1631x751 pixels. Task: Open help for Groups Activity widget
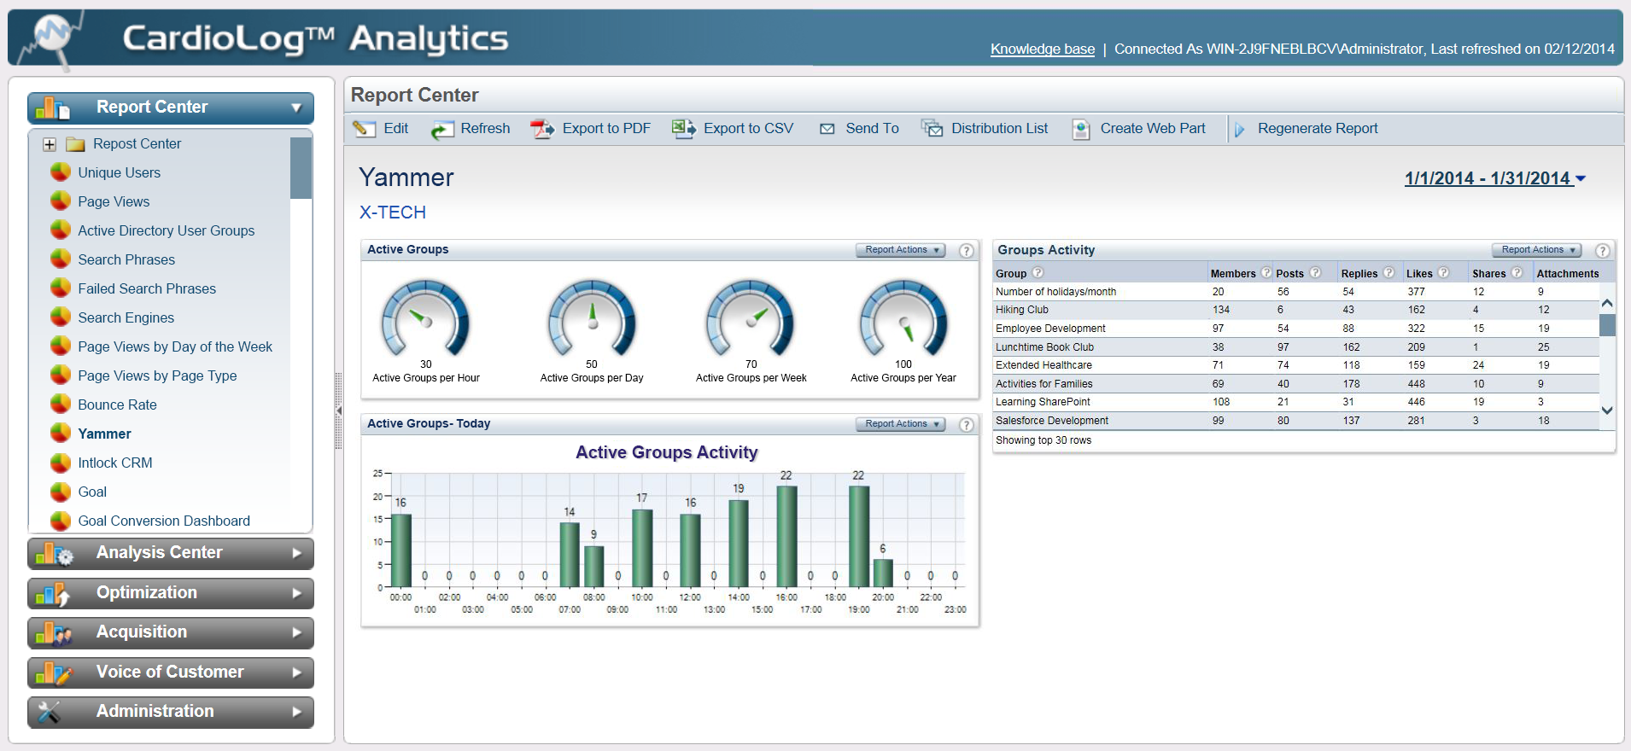(x=1603, y=250)
